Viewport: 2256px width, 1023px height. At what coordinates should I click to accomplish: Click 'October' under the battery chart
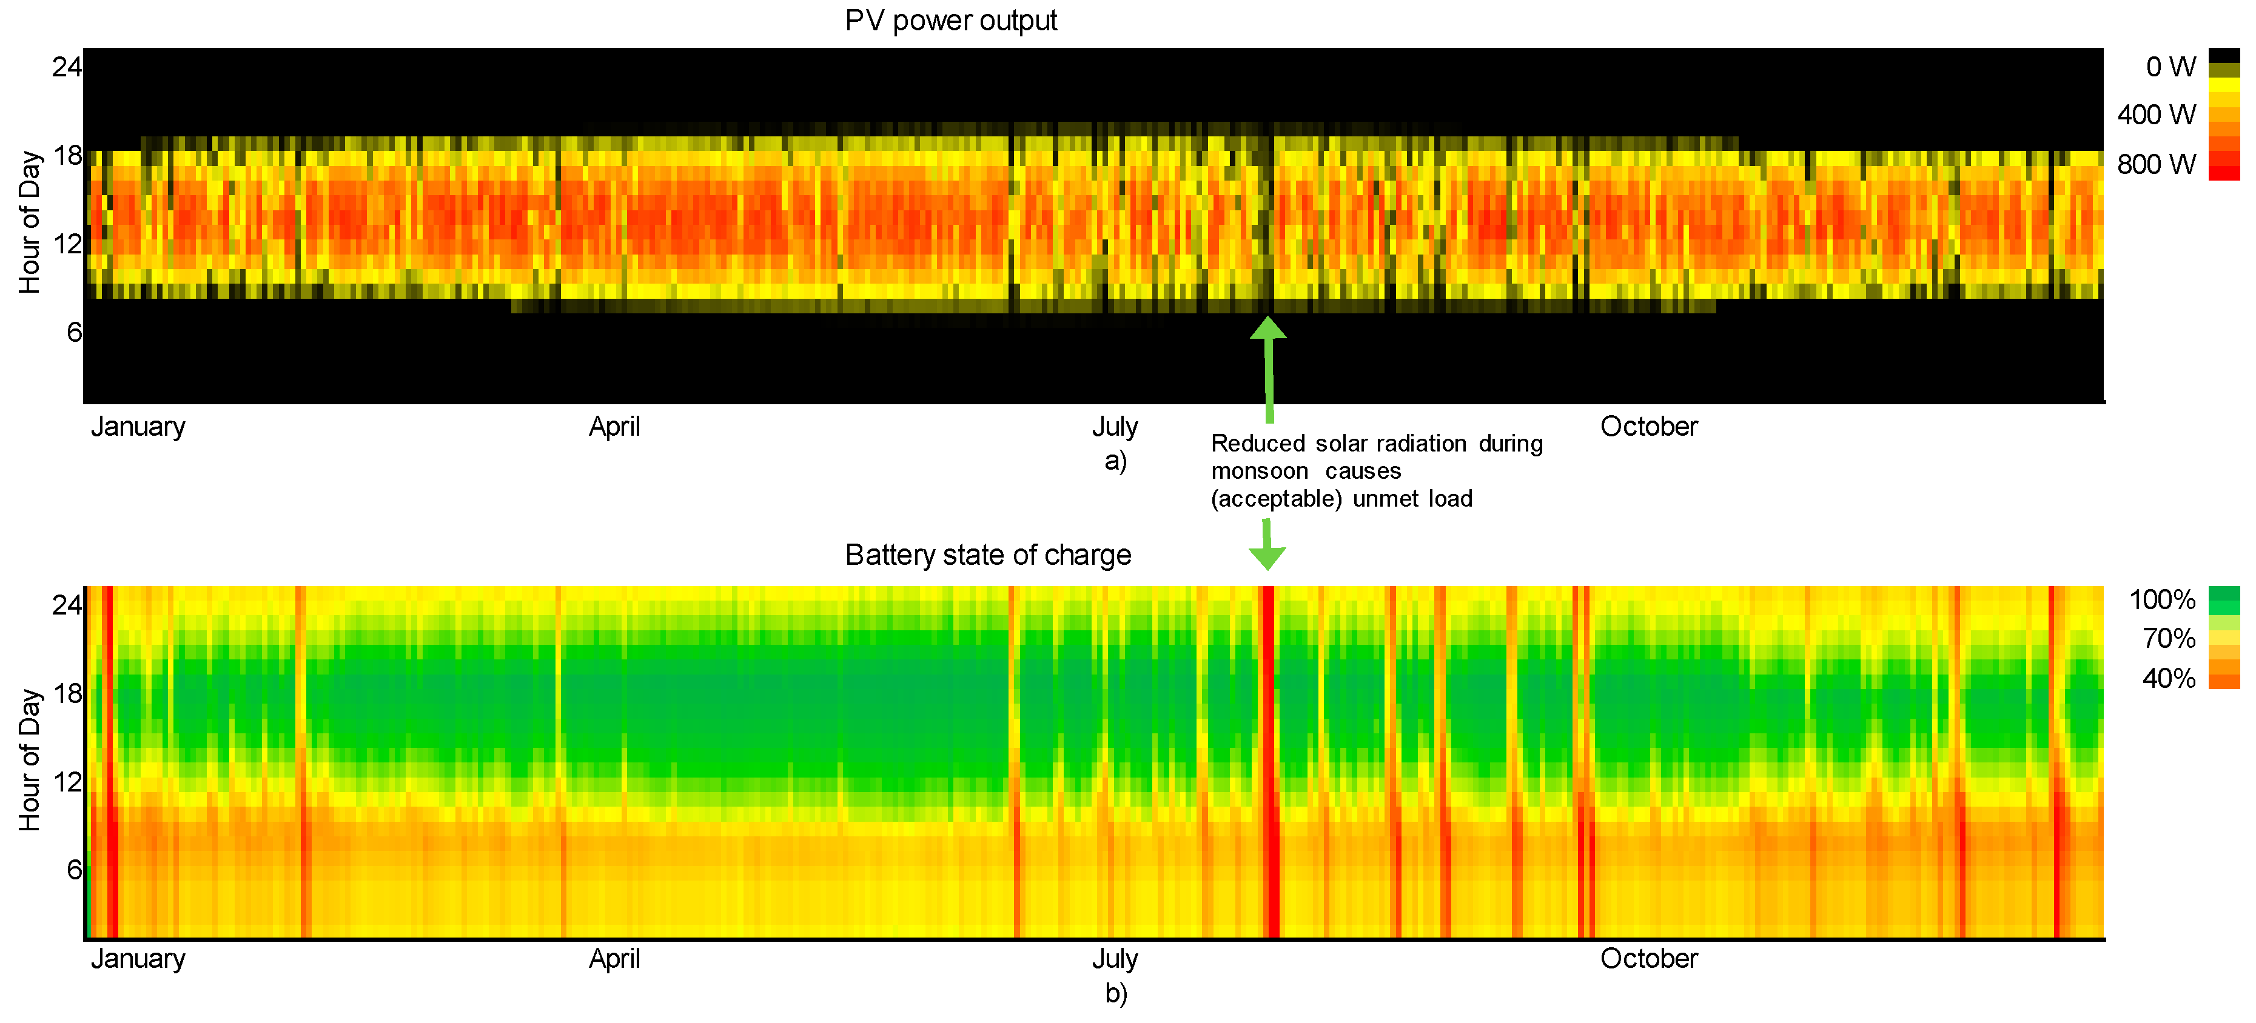click(1648, 959)
